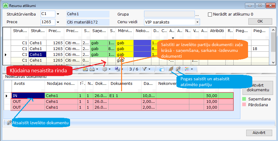This screenshot has width=278, height=141.
Task: Click the row selector of the IN document row
Action: (x=7, y=96)
